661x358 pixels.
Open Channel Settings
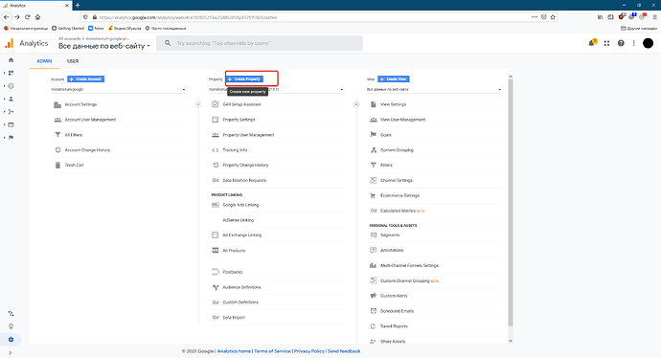(x=397, y=180)
